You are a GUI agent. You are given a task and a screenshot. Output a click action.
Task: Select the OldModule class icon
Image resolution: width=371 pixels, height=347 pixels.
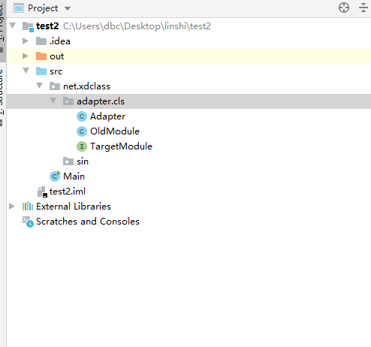point(82,131)
